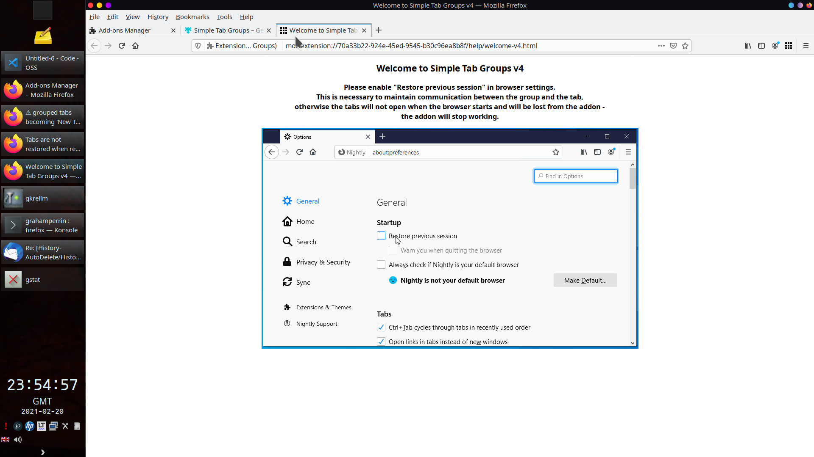Open the LanguageTool LT tray icon

(x=41, y=426)
